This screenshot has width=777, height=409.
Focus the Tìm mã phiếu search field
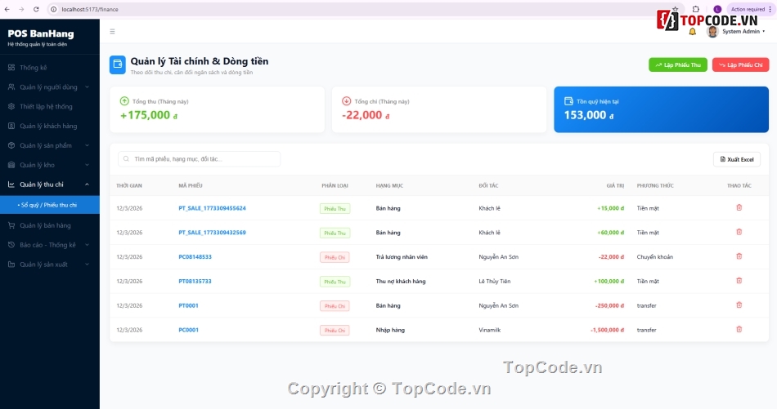tap(200, 158)
